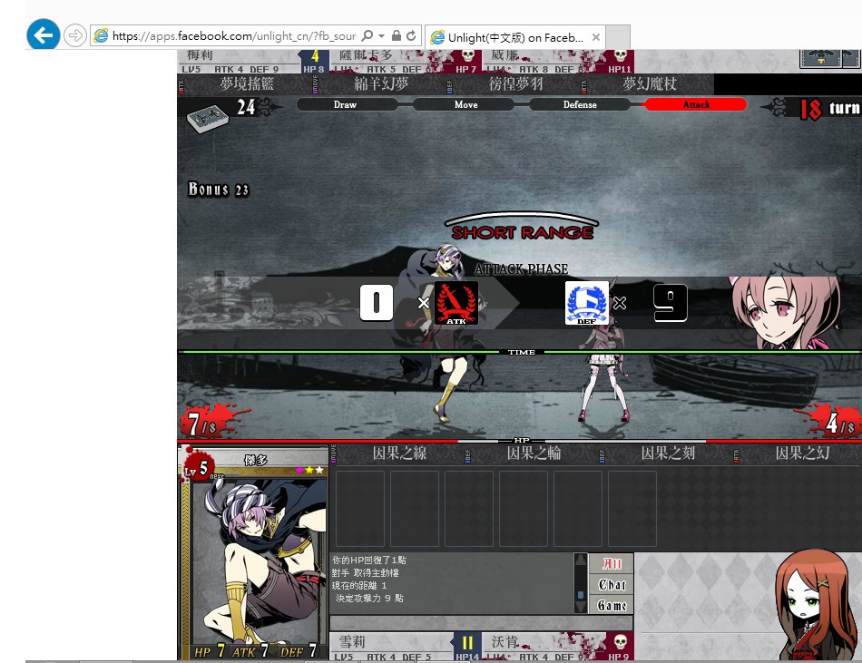This screenshot has width=862, height=663.
Task: Click the defense dice value 9
Action: (x=671, y=303)
